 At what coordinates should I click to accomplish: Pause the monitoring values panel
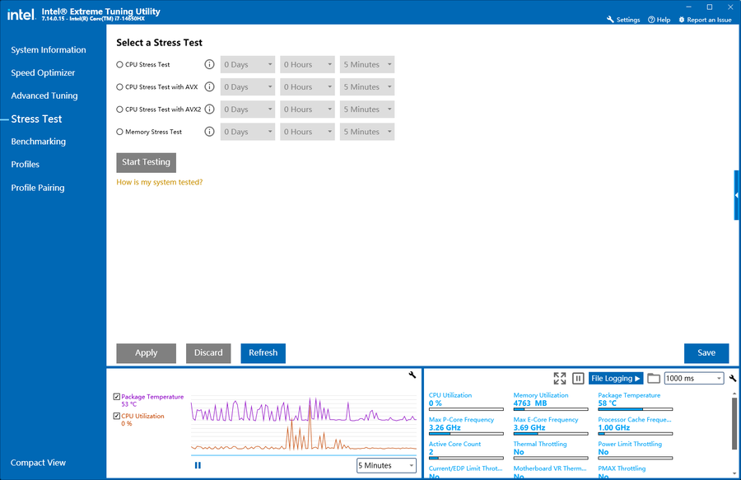pos(578,378)
